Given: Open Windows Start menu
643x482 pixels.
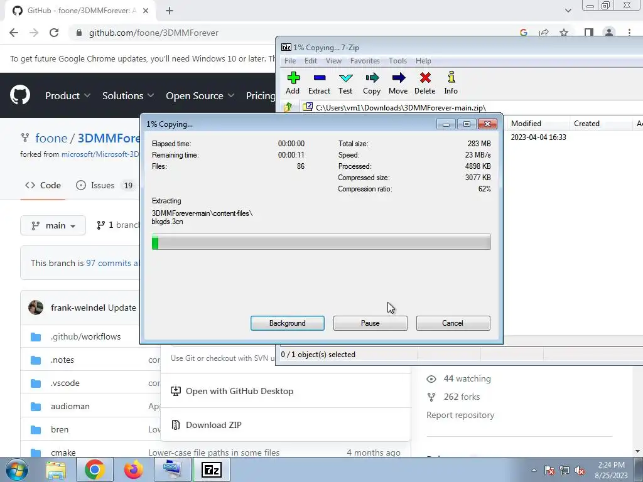Looking at the screenshot, I should point(17,469).
